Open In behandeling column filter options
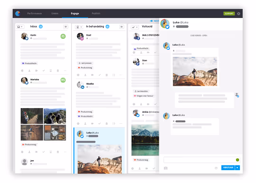Viewport: 256px width, 183px height. 122,27
